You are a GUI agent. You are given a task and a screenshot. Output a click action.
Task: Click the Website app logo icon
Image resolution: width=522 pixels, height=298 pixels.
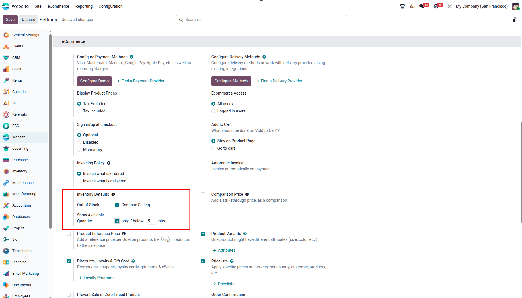coord(6,6)
